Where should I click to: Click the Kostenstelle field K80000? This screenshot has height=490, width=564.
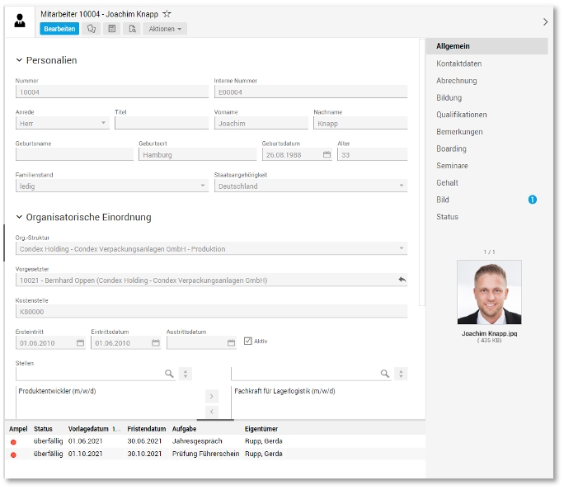(x=211, y=311)
